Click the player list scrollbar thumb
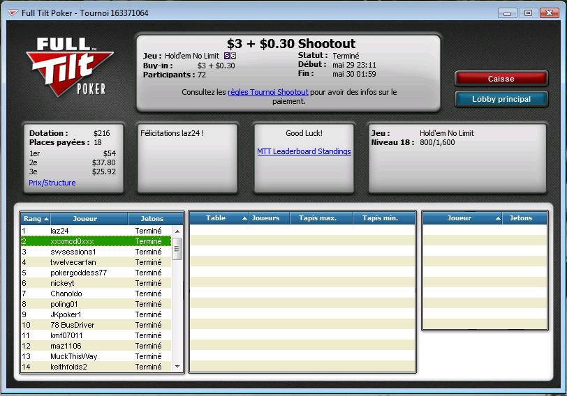This screenshot has height=396, width=567. 177,249
